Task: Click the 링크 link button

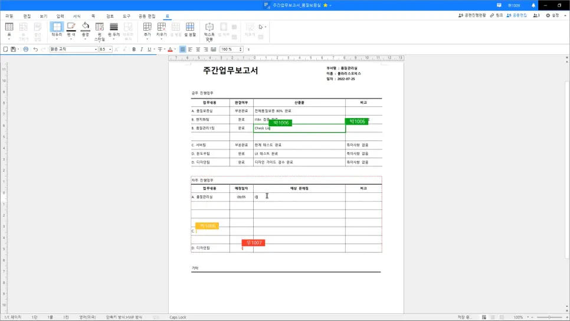Action: point(496,15)
